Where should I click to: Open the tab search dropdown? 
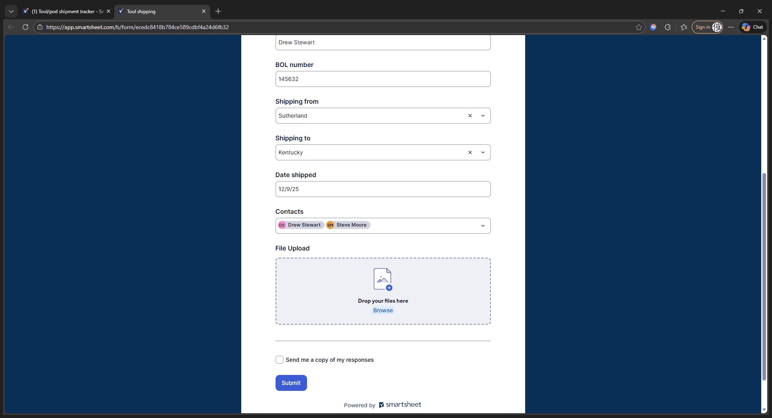(x=11, y=11)
